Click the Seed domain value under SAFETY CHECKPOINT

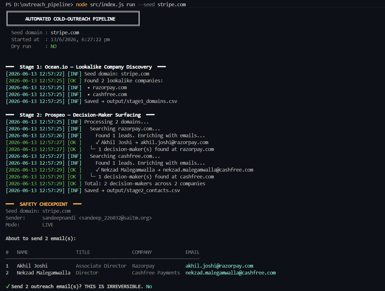pos(57,211)
